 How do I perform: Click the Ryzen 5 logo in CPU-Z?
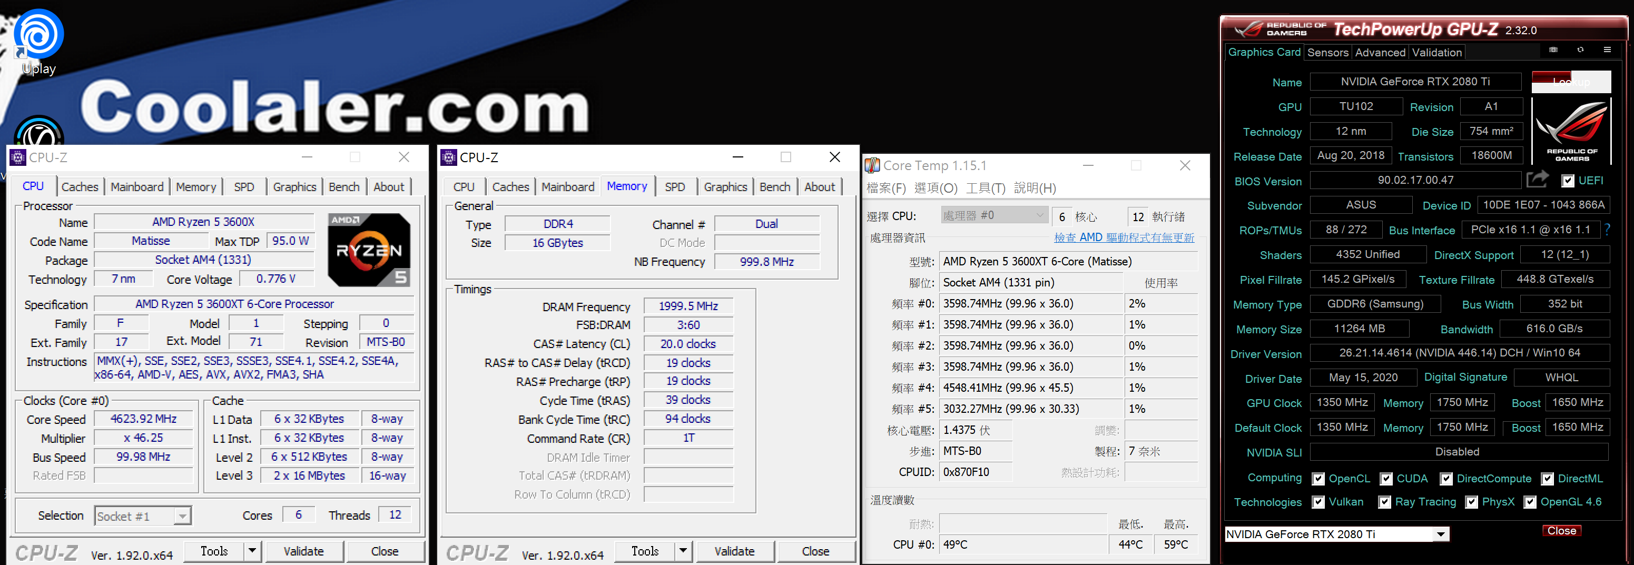pyautogui.click(x=369, y=250)
